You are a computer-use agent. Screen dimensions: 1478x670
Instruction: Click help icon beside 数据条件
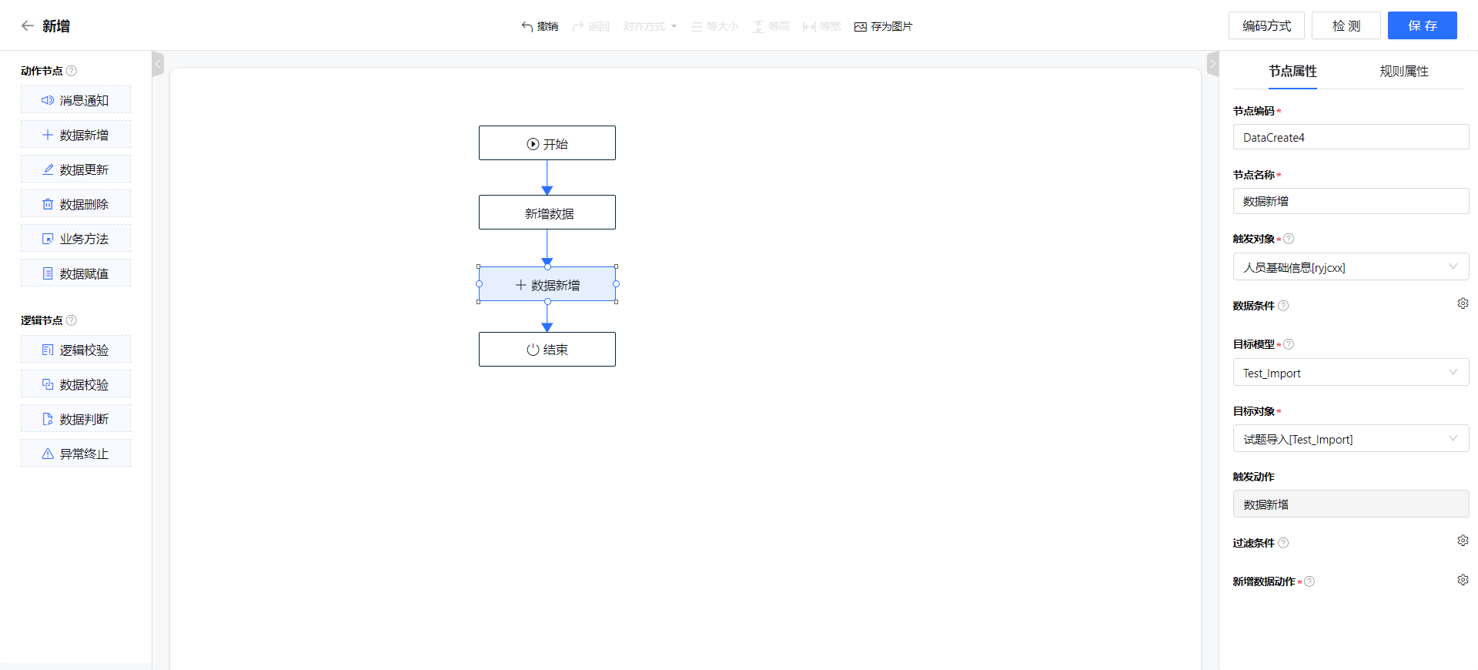click(1283, 306)
